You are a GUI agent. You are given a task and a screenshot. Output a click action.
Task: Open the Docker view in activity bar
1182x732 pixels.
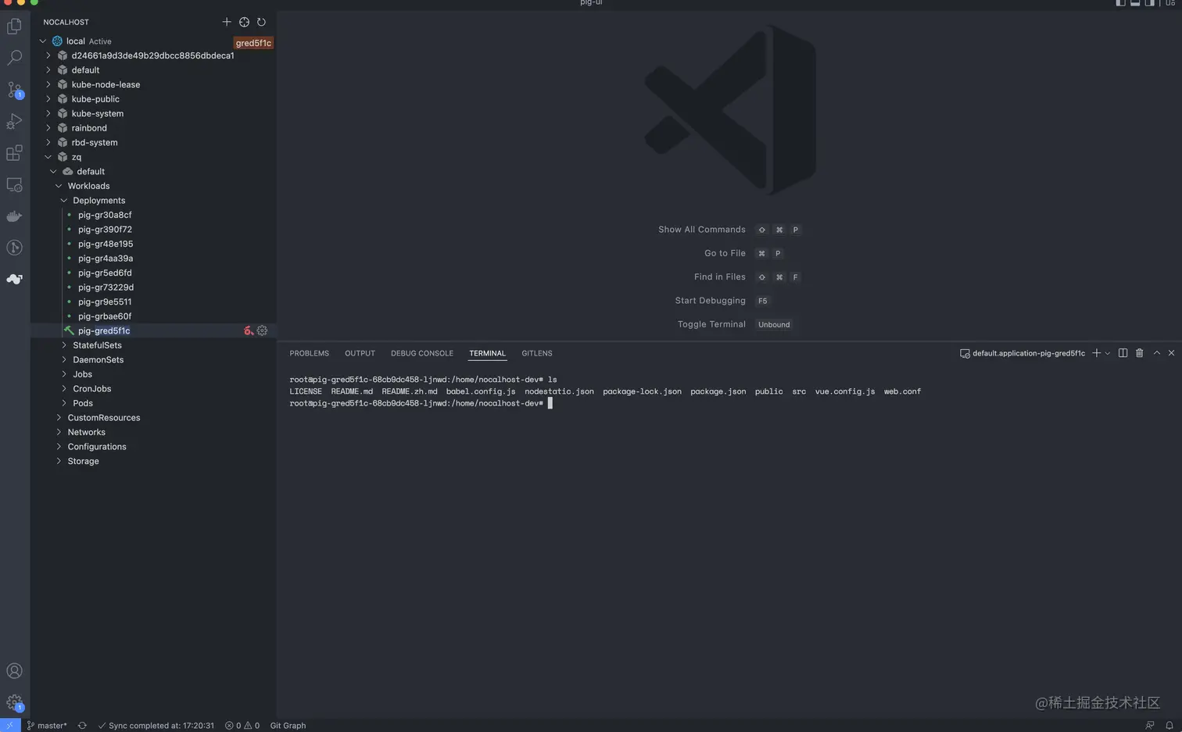(14, 216)
